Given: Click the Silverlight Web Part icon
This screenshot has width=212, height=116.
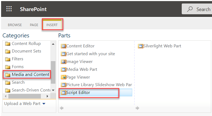Looking at the screenshot, I should pos(141,46).
